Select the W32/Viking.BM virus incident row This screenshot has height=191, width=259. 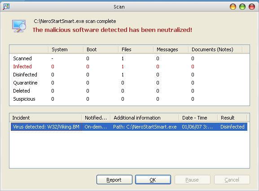(129, 127)
